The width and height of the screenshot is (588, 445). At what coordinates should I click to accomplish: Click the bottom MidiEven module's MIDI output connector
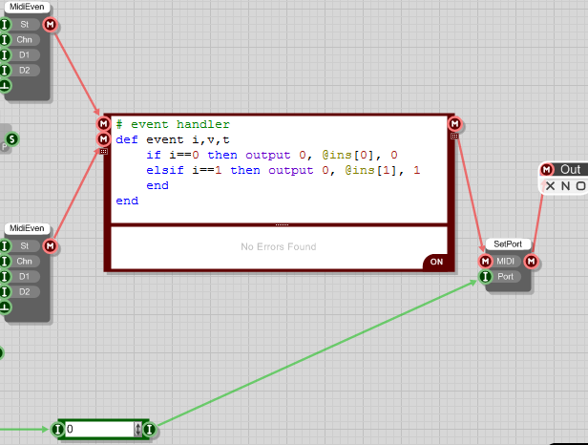coord(50,246)
